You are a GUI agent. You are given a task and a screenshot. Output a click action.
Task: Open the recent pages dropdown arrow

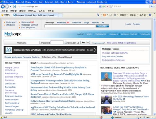11,7
